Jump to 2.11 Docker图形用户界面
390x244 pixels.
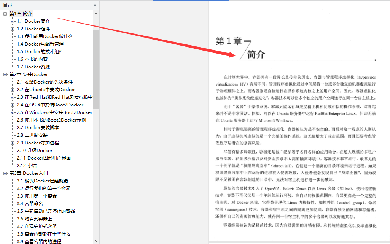[x=44, y=158]
